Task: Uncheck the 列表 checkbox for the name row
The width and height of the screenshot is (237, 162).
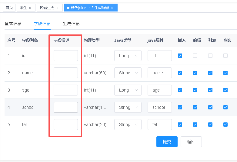Action: [210, 73]
